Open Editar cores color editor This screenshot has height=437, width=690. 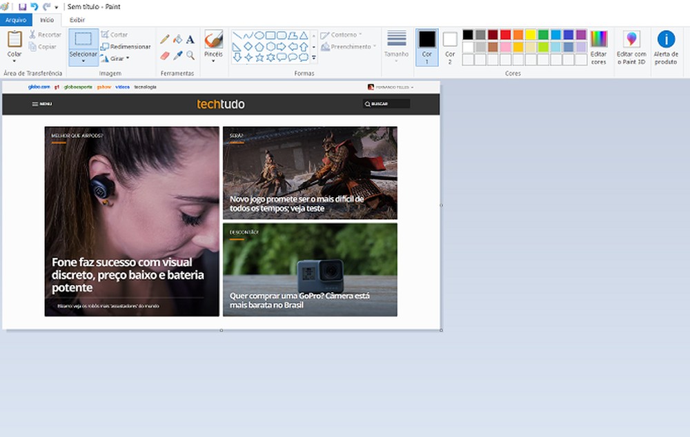click(x=598, y=48)
